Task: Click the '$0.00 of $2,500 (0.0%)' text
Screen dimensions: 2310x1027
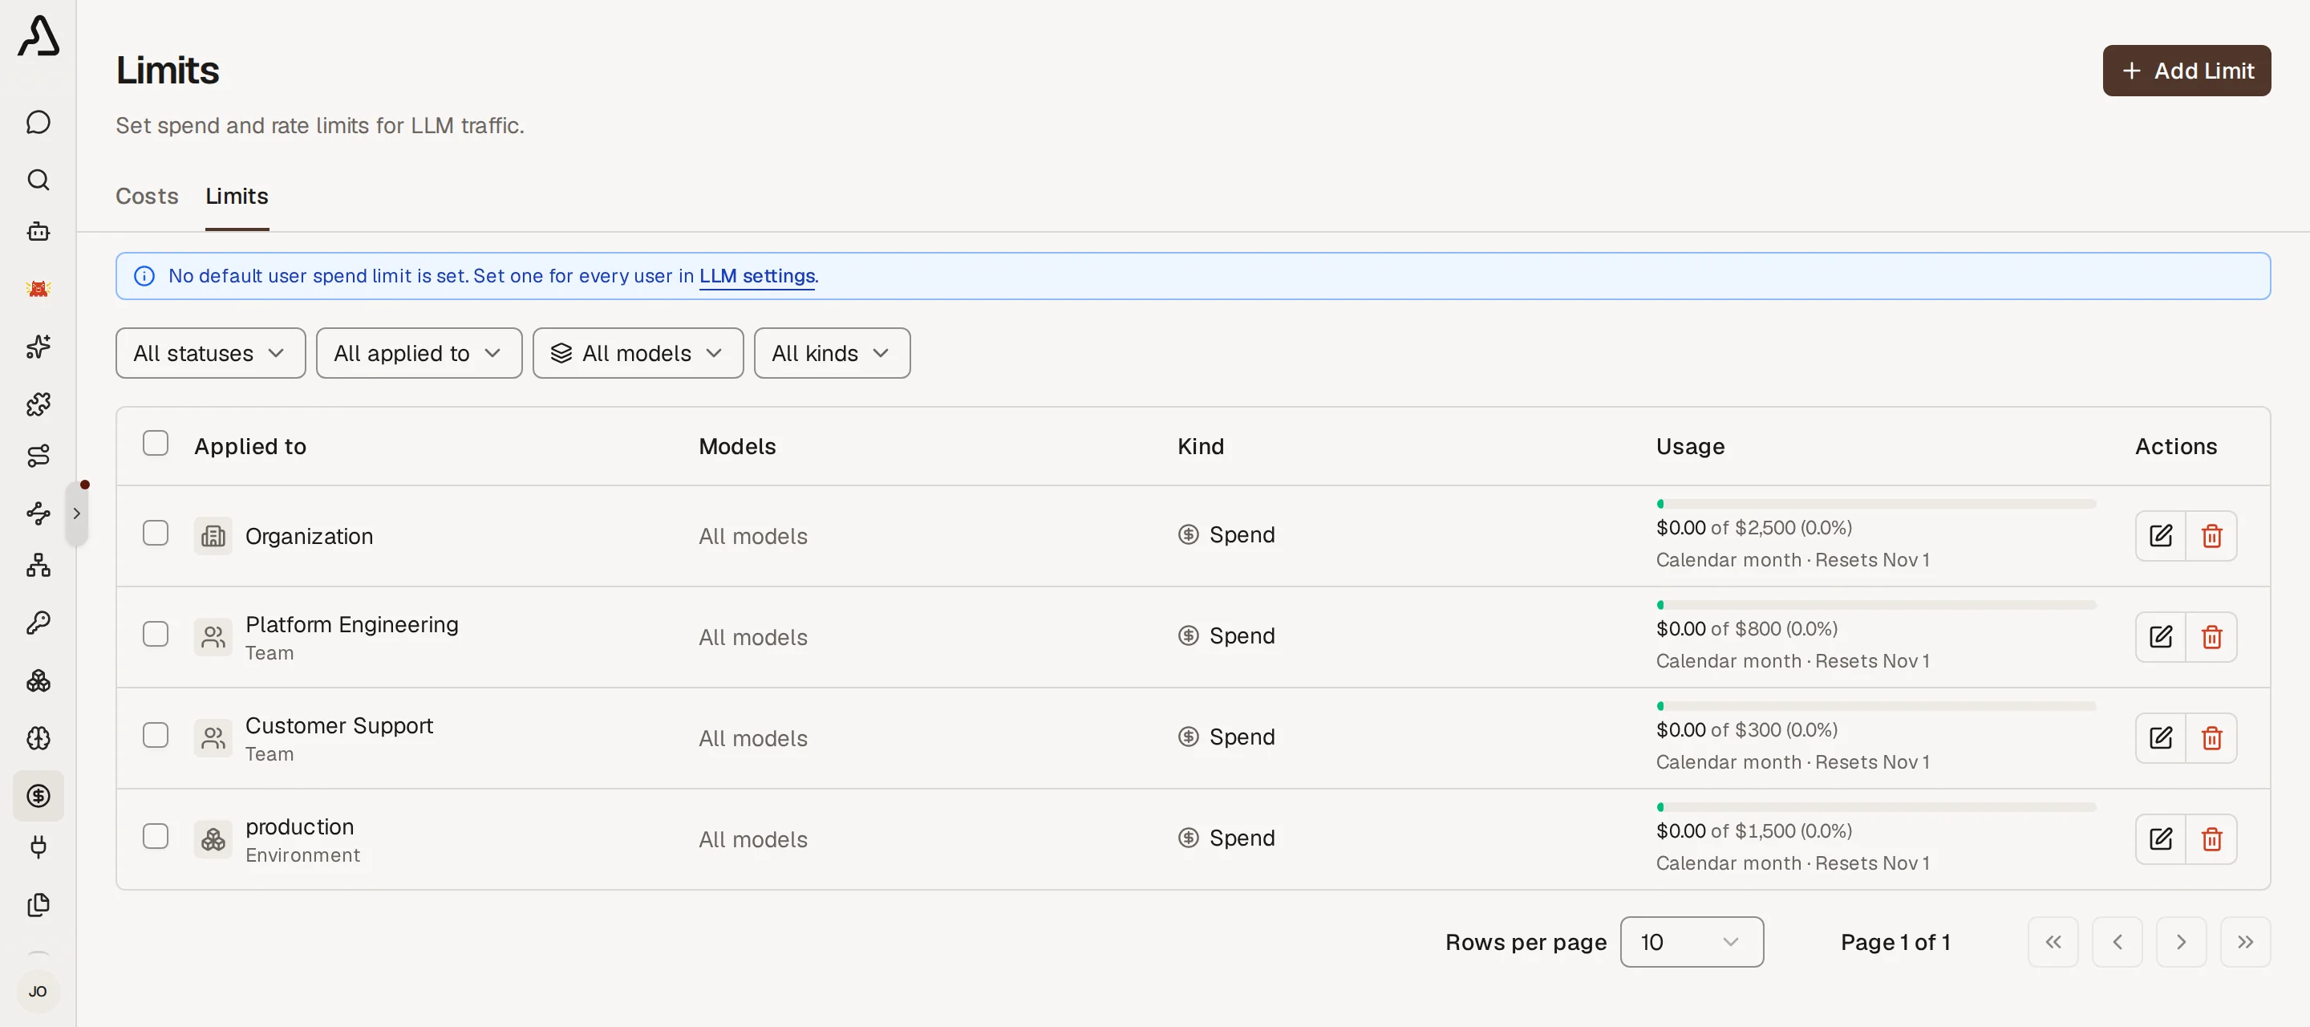Action: [x=1754, y=528]
